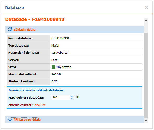The width and height of the screenshot is (154, 130).
Task: Click the green Plný provoz status checkmark
Action: coord(53,67)
